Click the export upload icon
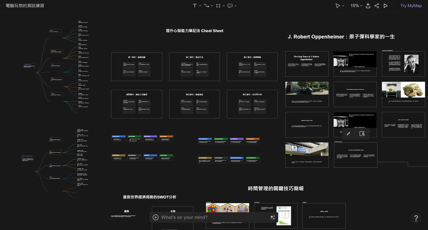This screenshot has width=428, height=230. pyautogui.click(x=368, y=6)
